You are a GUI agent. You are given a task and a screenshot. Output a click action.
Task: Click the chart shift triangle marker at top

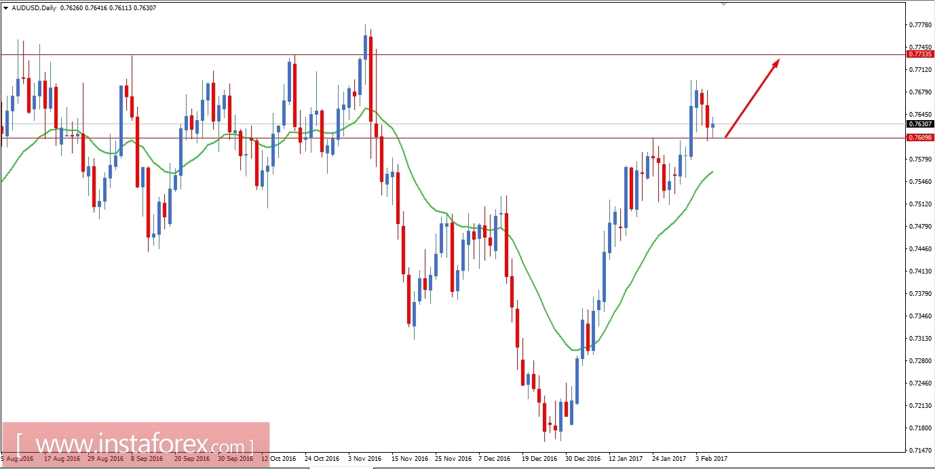click(725, 4)
